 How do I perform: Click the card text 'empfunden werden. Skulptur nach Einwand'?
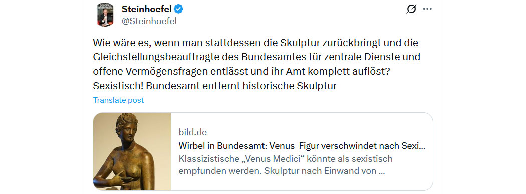click(281, 171)
